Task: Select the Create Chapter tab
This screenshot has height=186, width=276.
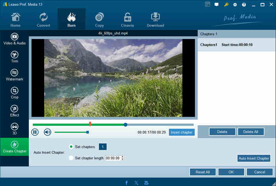Action: point(15,147)
